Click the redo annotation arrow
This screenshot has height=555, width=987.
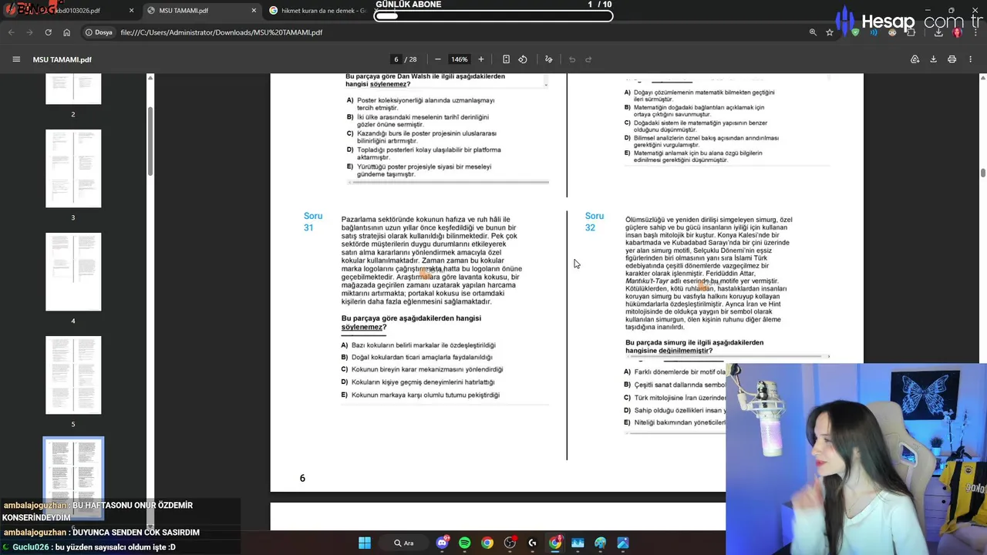[x=588, y=59]
